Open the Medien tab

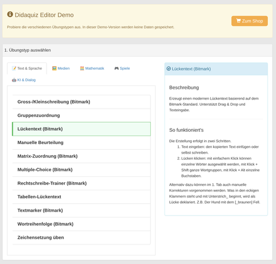[x=61, y=68]
